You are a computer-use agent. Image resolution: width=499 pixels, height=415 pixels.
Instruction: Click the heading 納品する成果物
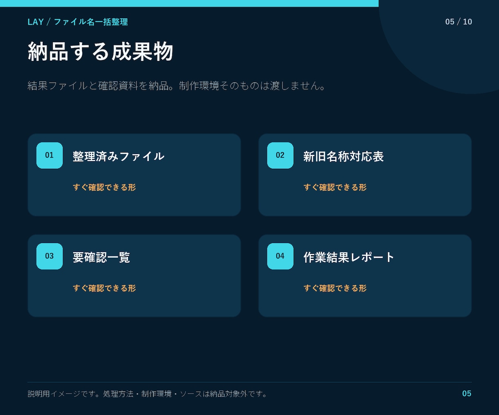coord(101,52)
